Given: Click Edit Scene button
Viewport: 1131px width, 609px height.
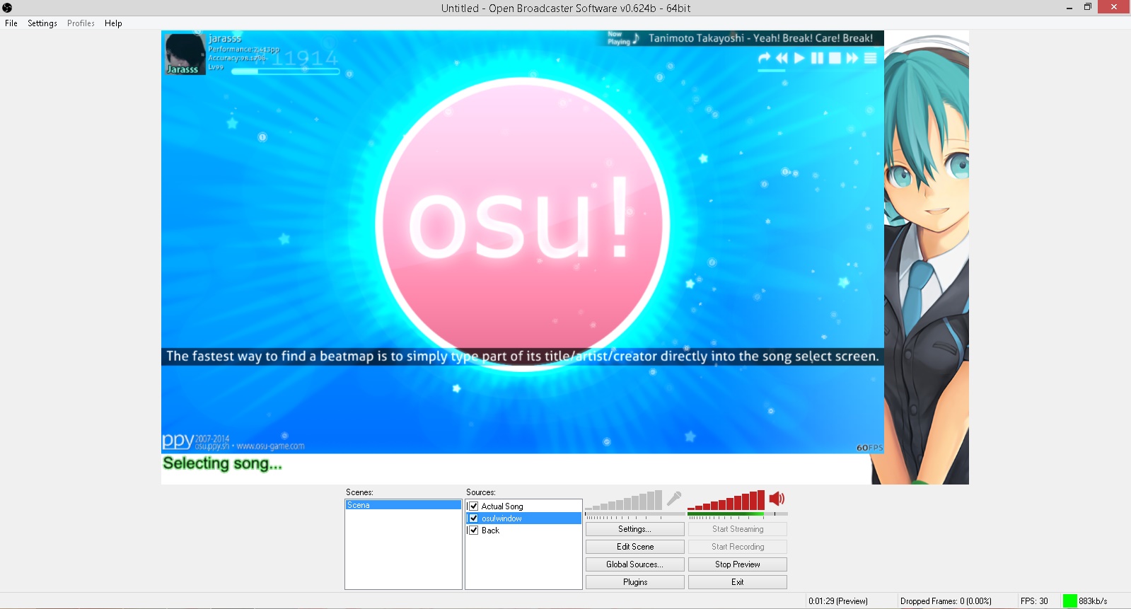Looking at the screenshot, I should coord(635,547).
